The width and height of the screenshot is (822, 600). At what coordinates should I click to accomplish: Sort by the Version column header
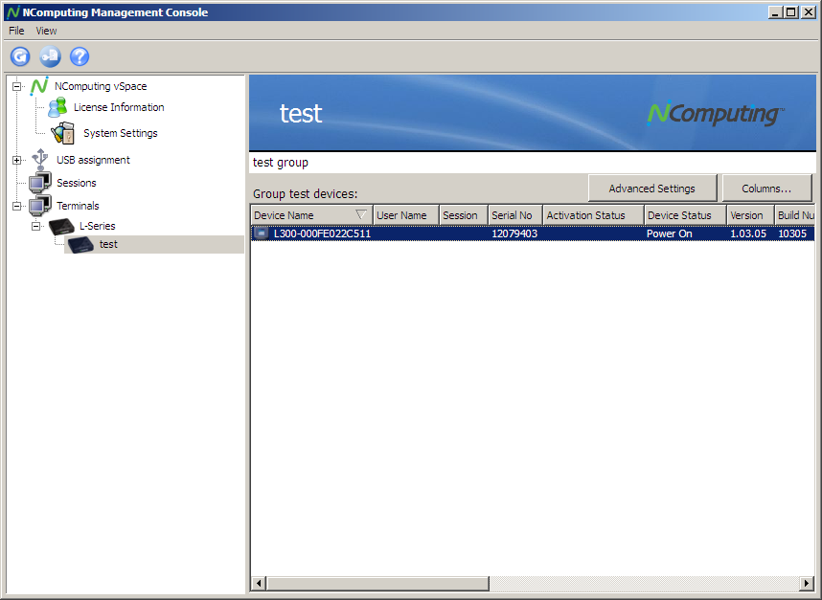click(750, 215)
